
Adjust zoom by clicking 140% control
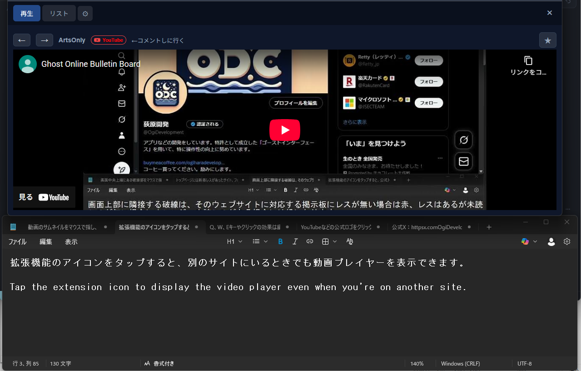coord(417,363)
